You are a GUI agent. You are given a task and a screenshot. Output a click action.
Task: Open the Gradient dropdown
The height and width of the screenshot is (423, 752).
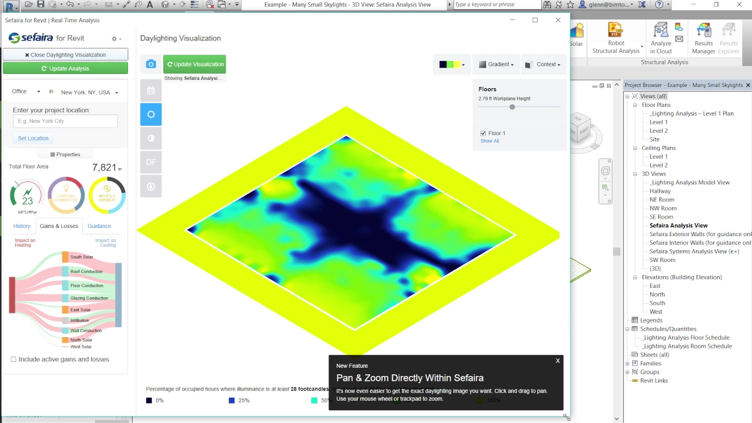pos(496,65)
